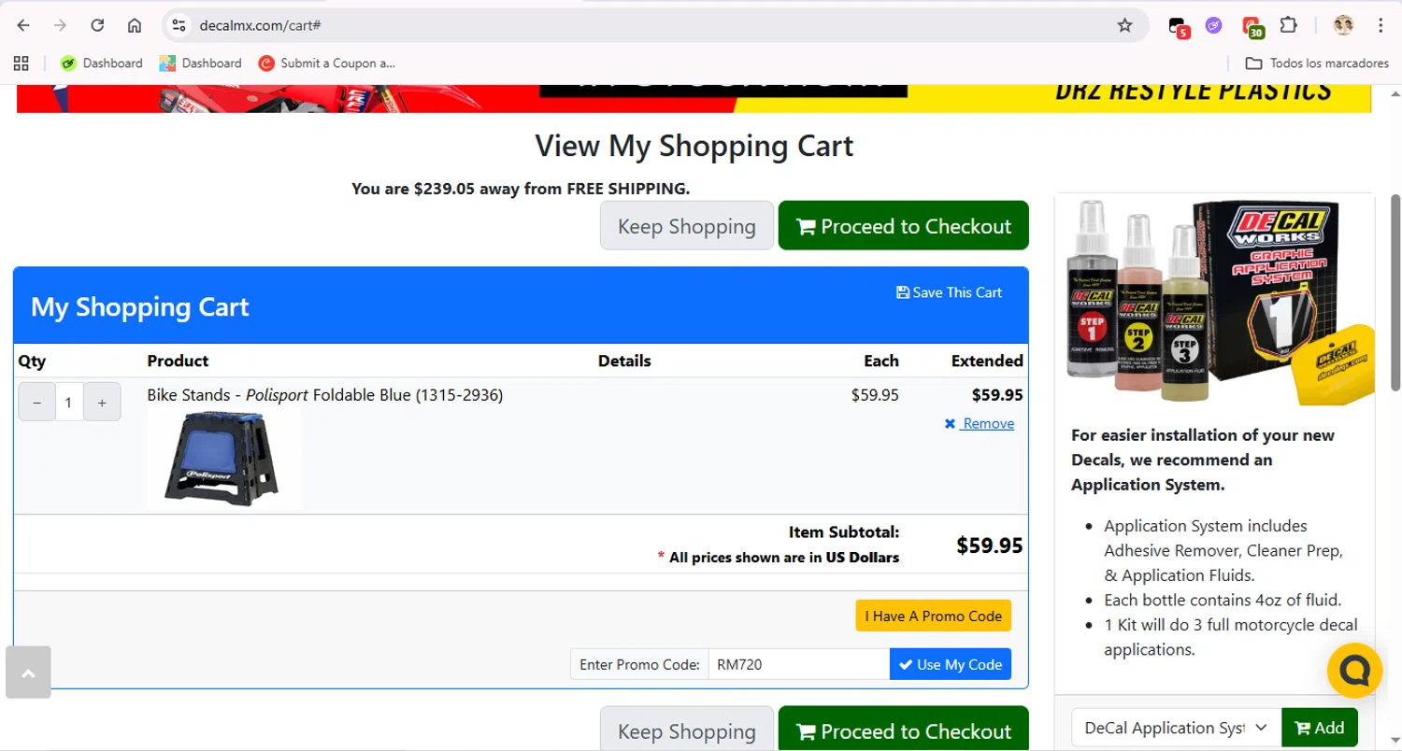This screenshot has height=751, width=1402.
Task: Open Submit a Coupon bookmark
Action: (x=327, y=64)
